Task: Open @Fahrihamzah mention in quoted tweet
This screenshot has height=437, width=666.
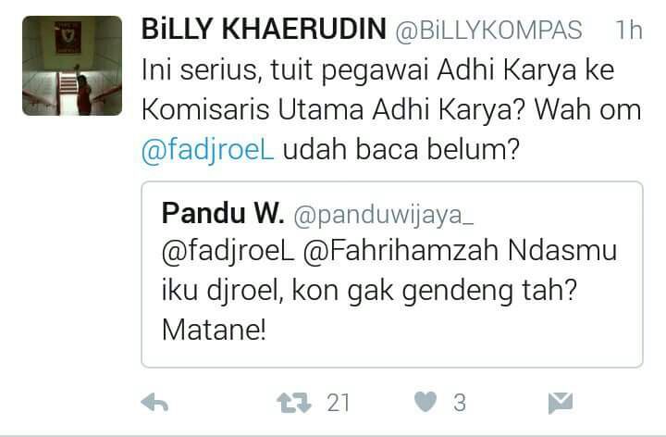Action: pyautogui.click(x=401, y=251)
